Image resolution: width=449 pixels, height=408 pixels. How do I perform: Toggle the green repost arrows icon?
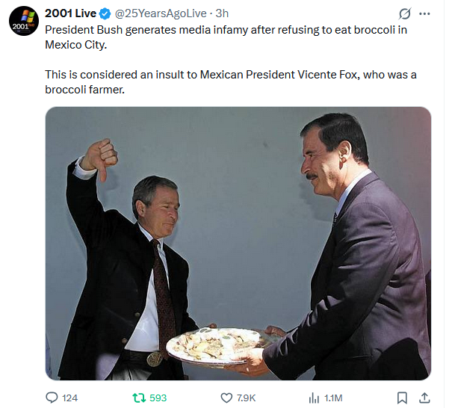pos(138,398)
